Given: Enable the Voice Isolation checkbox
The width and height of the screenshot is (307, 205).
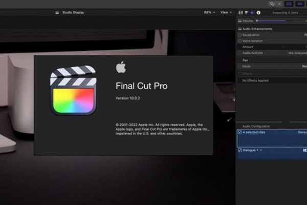Looking at the screenshot, I should (240, 41).
